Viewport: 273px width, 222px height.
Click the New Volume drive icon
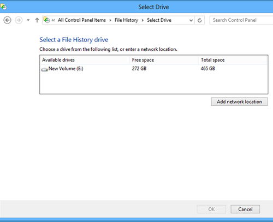point(45,69)
